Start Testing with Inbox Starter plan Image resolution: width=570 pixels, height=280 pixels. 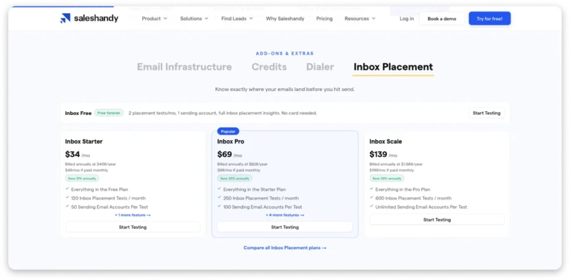pyautogui.click(x=133, y=227)
